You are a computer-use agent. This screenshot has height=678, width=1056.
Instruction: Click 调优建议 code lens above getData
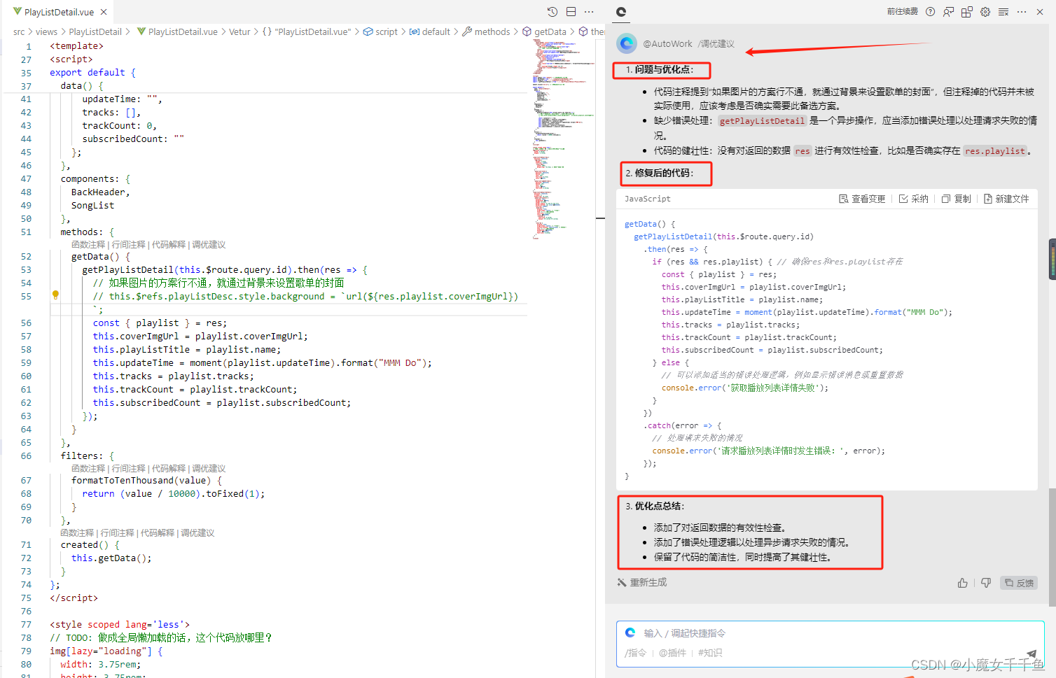(209, 245)
